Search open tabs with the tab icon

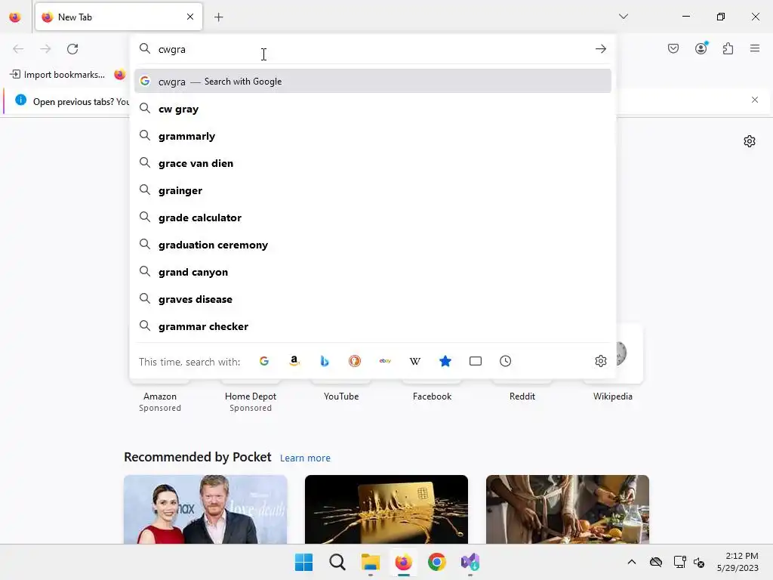click(x=476, y=362)
